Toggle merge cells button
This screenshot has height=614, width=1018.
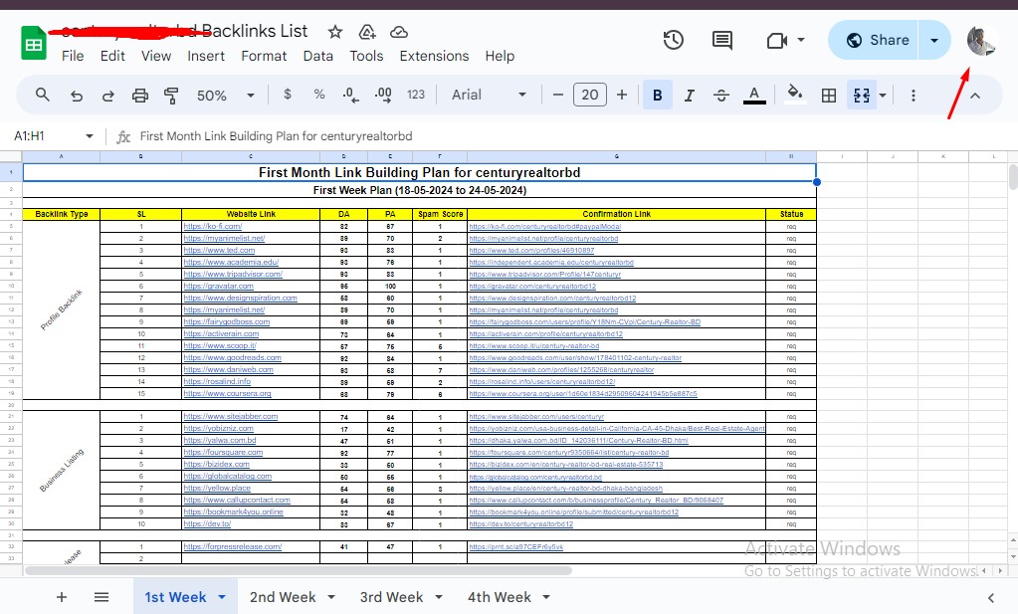coord(862,96)
